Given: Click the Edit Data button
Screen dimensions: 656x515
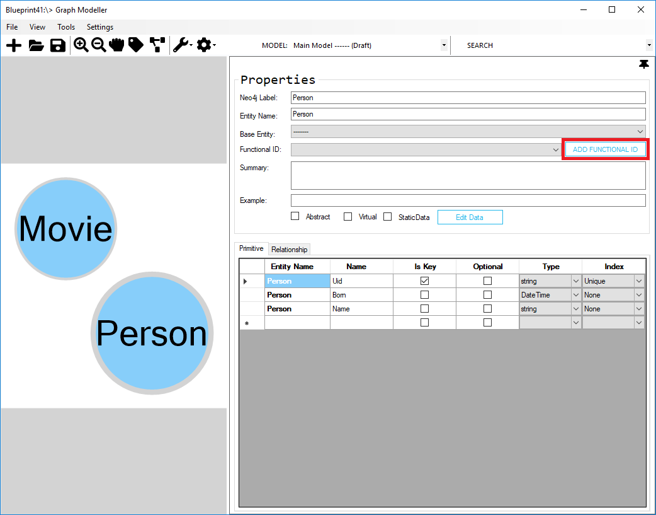Looking at the screenshot, I should pyautogui.click(x=470, y=217).
